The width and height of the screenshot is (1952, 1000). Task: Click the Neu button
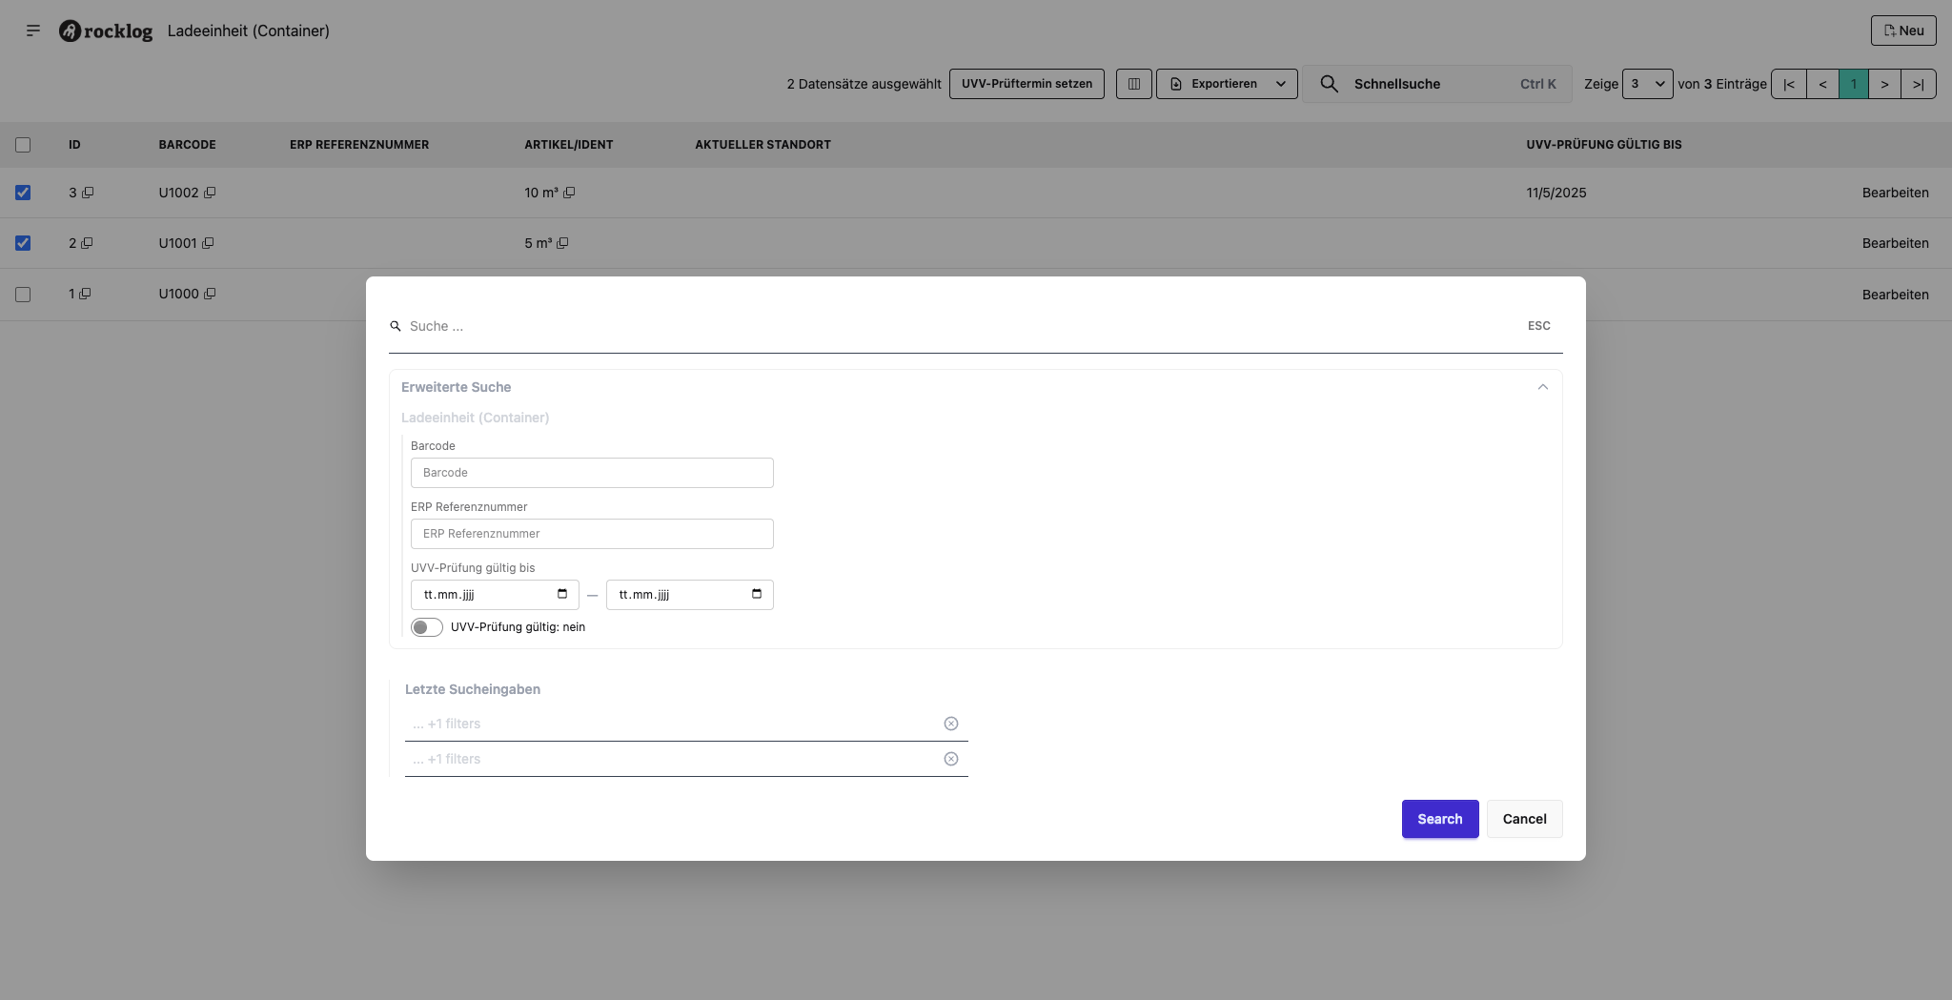point(1903,31)
